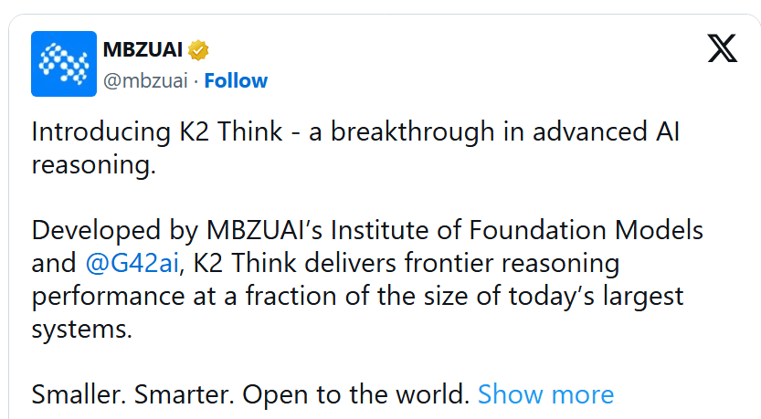
Task: Open the @mbzuai handle link
Action: pos(145,80)
